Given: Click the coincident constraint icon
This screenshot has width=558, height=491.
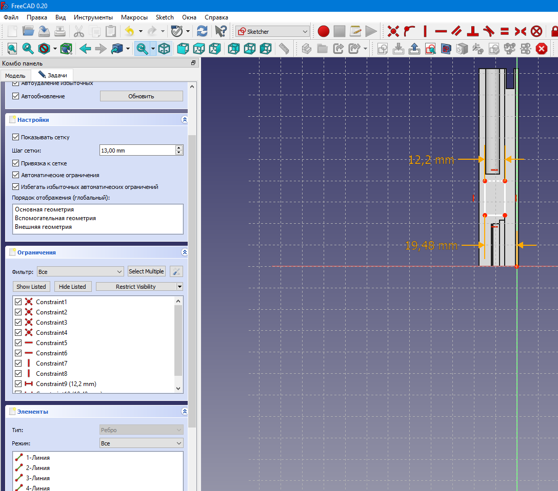Looking at the screenshot, I should point(393,31).
